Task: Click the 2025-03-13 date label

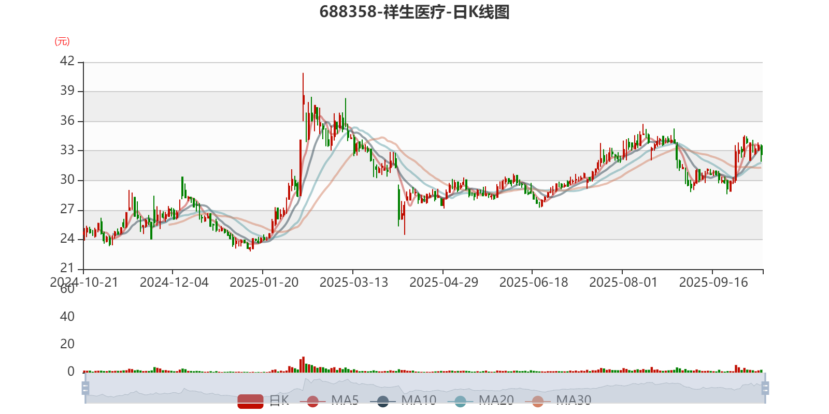Action: click(x=354, y=282)
